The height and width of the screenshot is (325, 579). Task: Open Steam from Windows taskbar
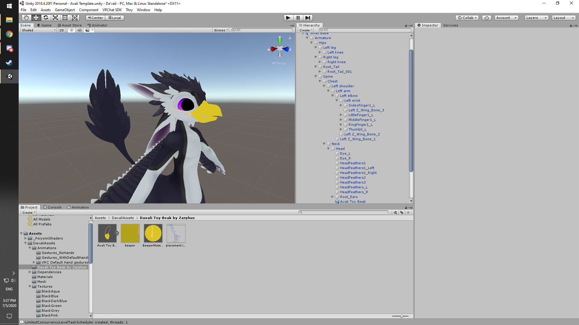click(x=9, y=63)
